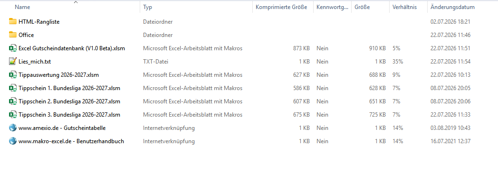Click the Tippschein 2. Bundesliga Excel icon
Screen dimensions: 498x174
[x=13, y=101]
